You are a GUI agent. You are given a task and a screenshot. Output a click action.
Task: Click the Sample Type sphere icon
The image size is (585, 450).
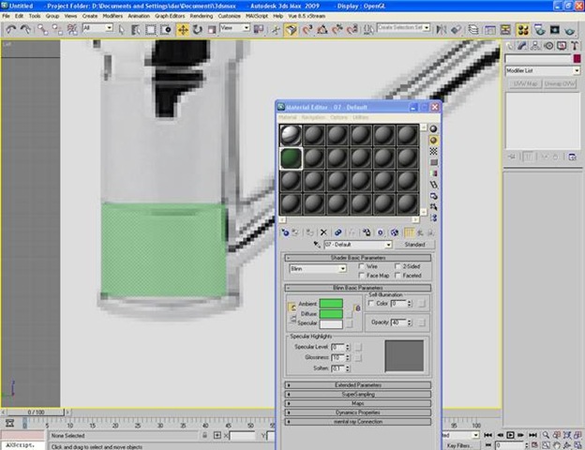(x=433, y=128)
